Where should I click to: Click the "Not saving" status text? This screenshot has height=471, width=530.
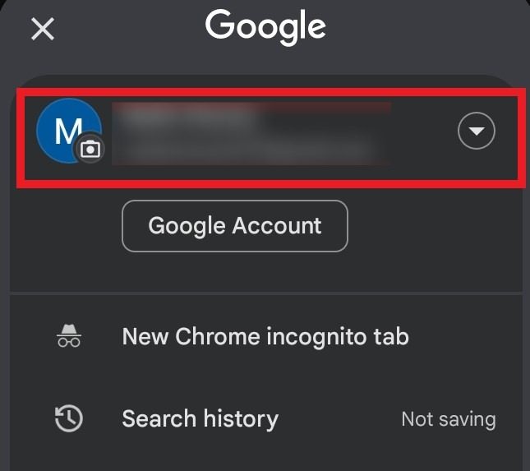pos(448,419)
